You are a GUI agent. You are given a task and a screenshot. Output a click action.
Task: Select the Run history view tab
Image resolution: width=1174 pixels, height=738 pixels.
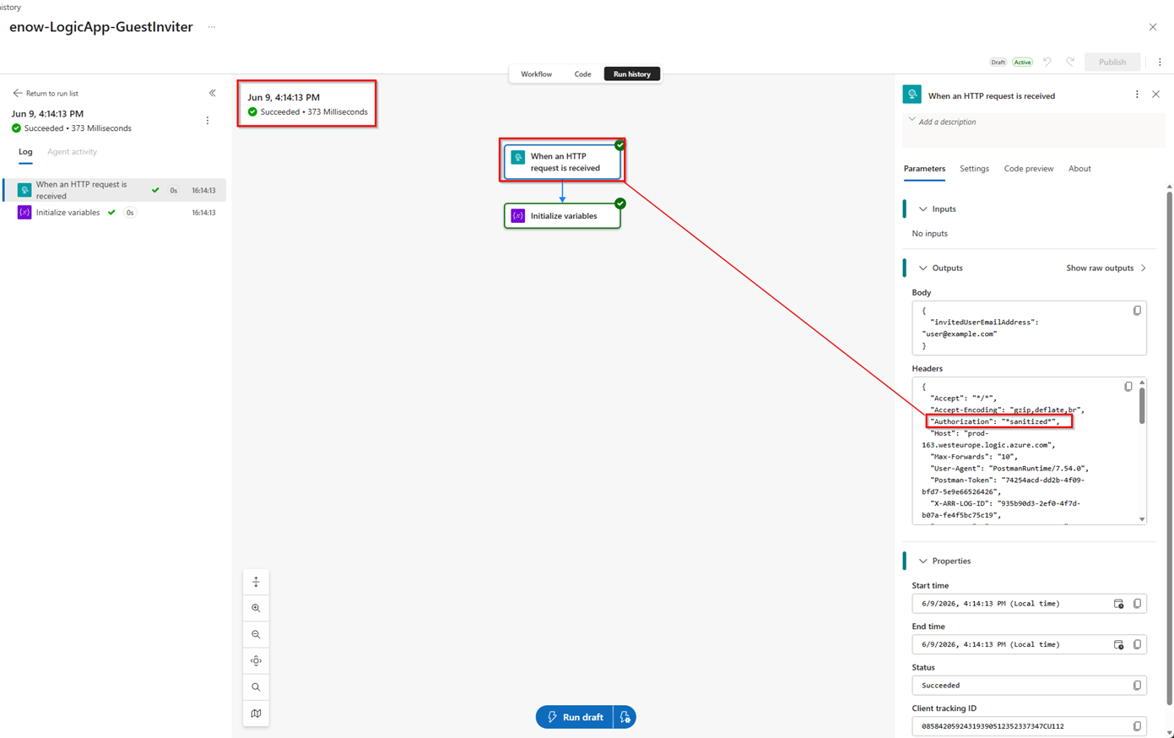[631, 74]
